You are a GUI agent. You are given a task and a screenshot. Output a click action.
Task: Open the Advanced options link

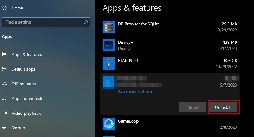[135, 91]
